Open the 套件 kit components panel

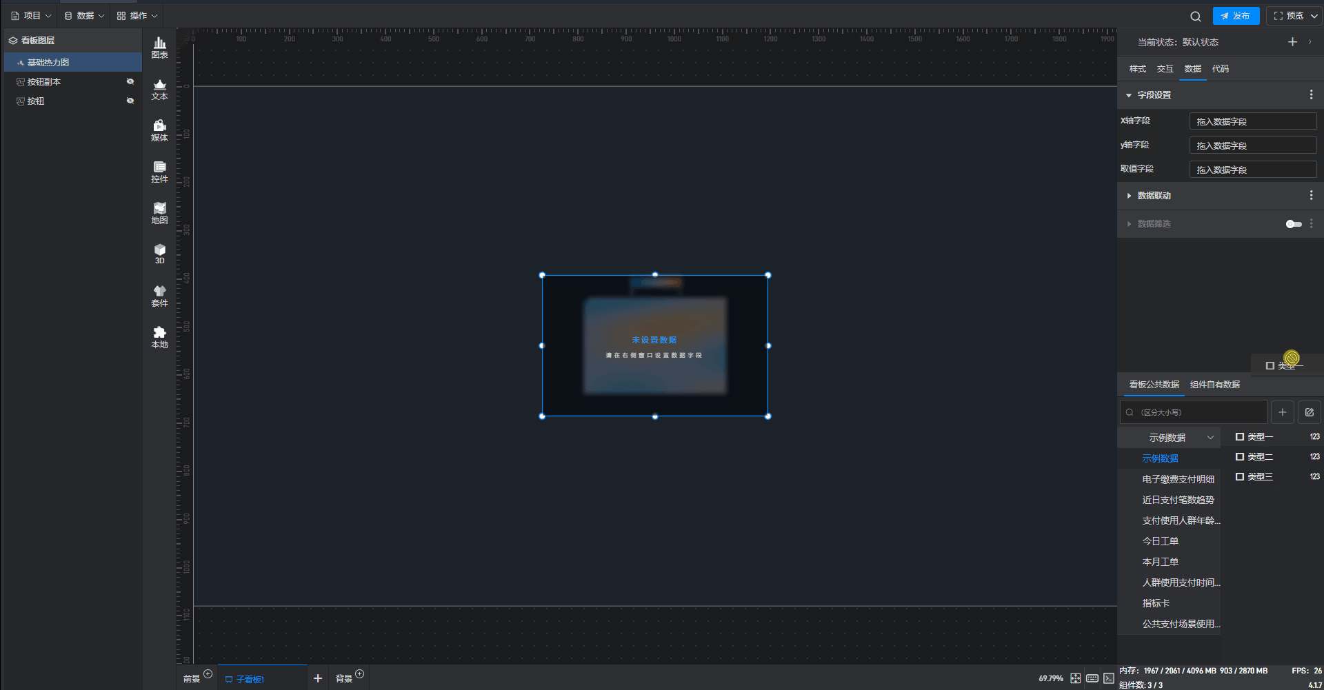(159, 296)
